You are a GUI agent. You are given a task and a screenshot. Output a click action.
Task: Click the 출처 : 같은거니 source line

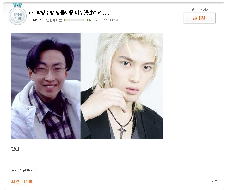click(24, 170)
